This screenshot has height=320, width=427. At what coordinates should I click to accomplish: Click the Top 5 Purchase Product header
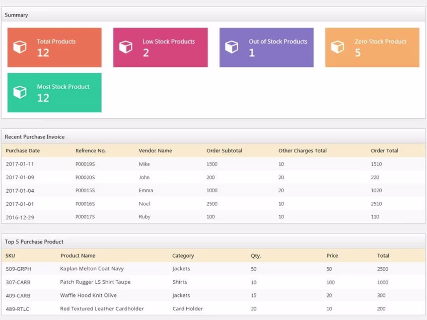point(33,241)
